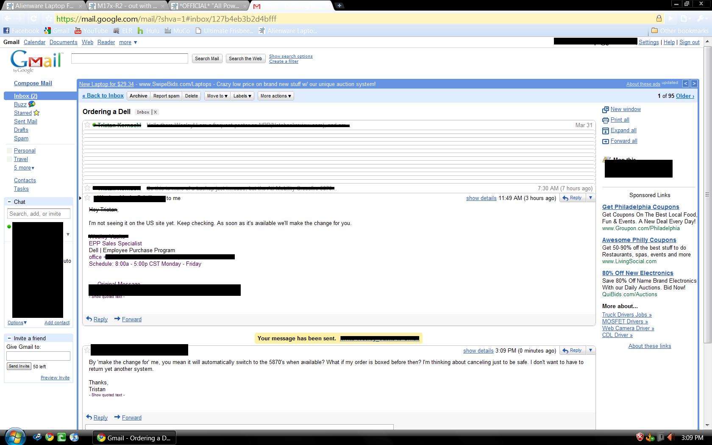This screenshot has height=445, width=712.
Task: Click the Starred star icon in sidebar
Action: pos(36,113)
